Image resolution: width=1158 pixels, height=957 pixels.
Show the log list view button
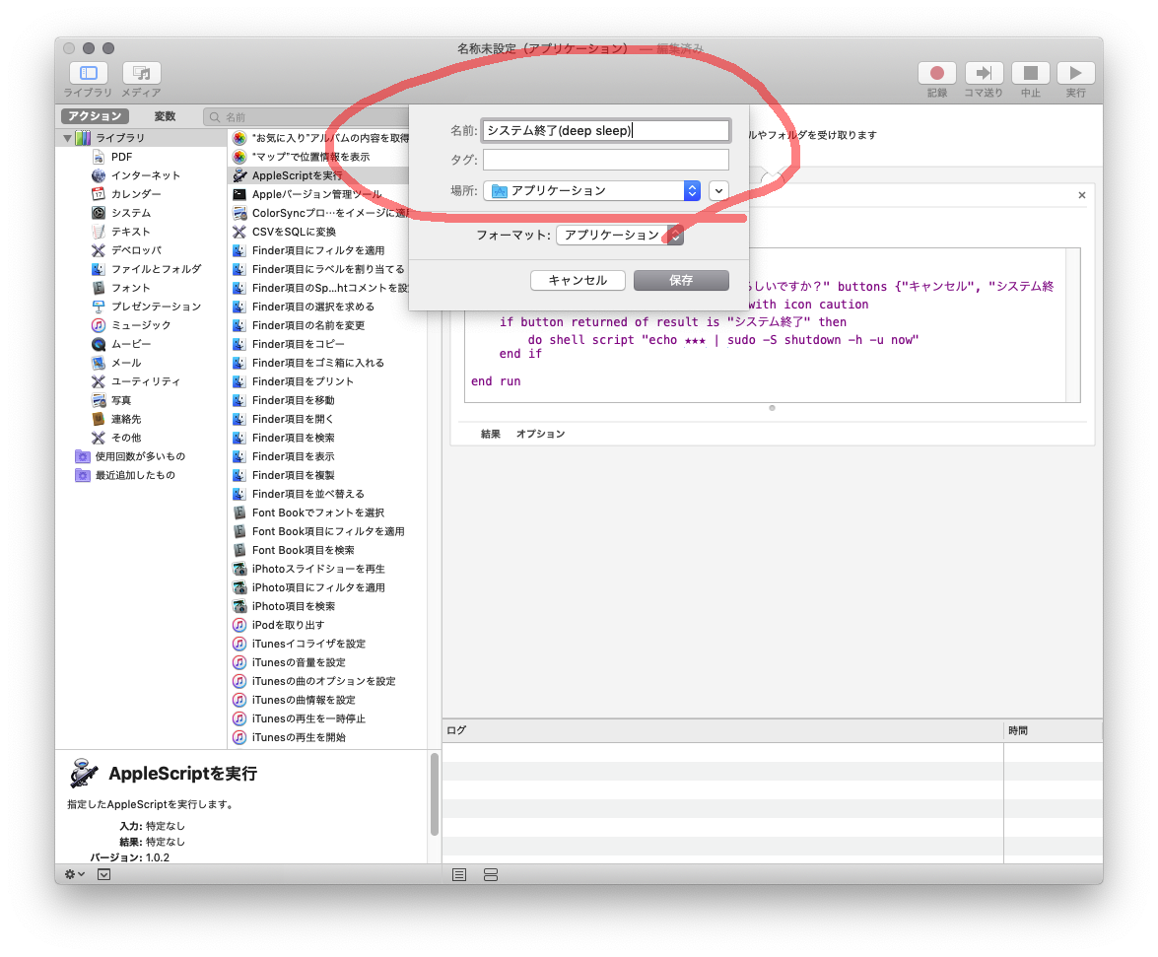coord(459,875)
